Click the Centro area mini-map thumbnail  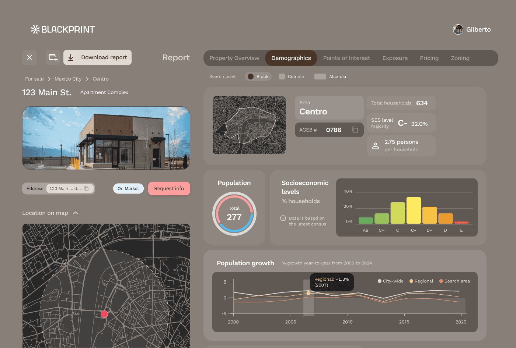point(249,125)
